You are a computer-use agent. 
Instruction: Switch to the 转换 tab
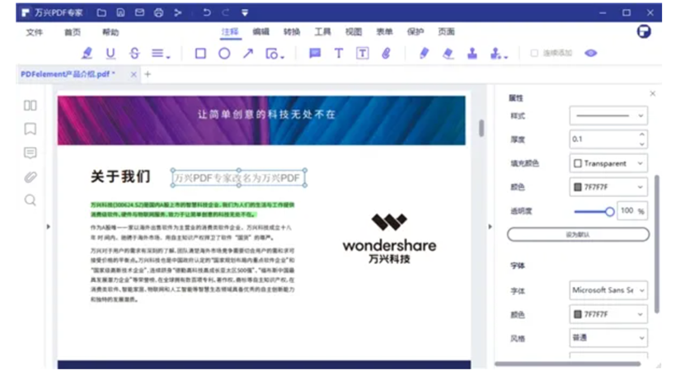(291, 31)
